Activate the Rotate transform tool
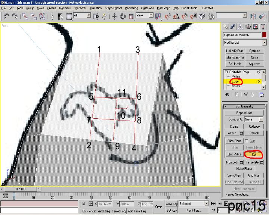This screenshot has width=269, height=215. tap(123, 16)
